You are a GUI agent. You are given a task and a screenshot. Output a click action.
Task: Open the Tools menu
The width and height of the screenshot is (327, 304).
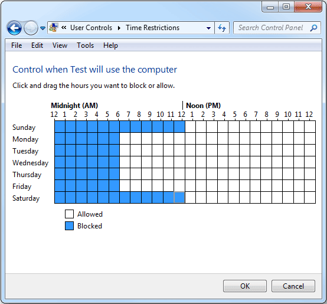pos(86,45)
